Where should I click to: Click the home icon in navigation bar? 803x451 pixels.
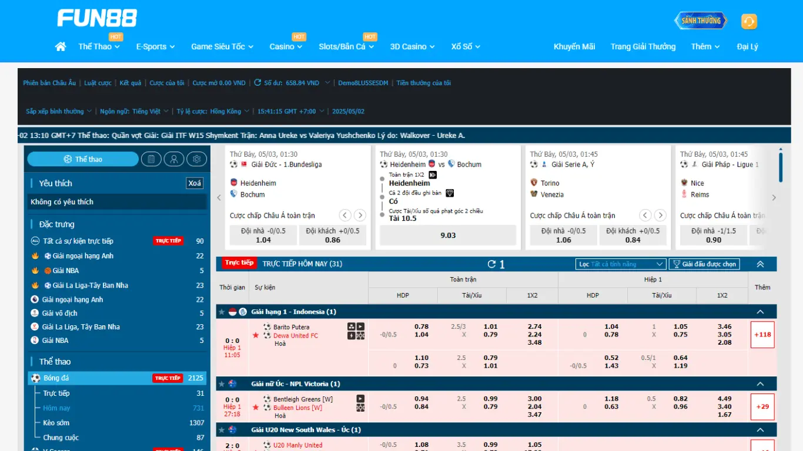pos(61,46)
